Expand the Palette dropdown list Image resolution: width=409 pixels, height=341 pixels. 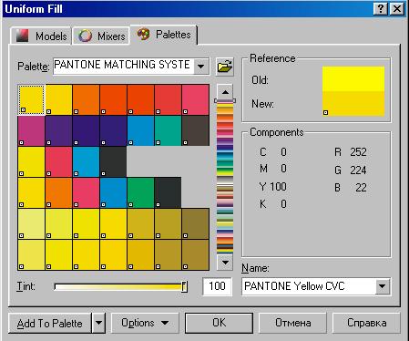[201, 66]
